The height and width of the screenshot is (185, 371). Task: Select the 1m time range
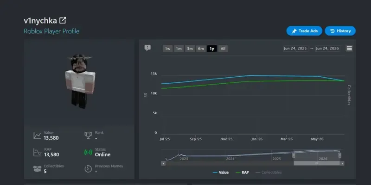coord(179,49)
